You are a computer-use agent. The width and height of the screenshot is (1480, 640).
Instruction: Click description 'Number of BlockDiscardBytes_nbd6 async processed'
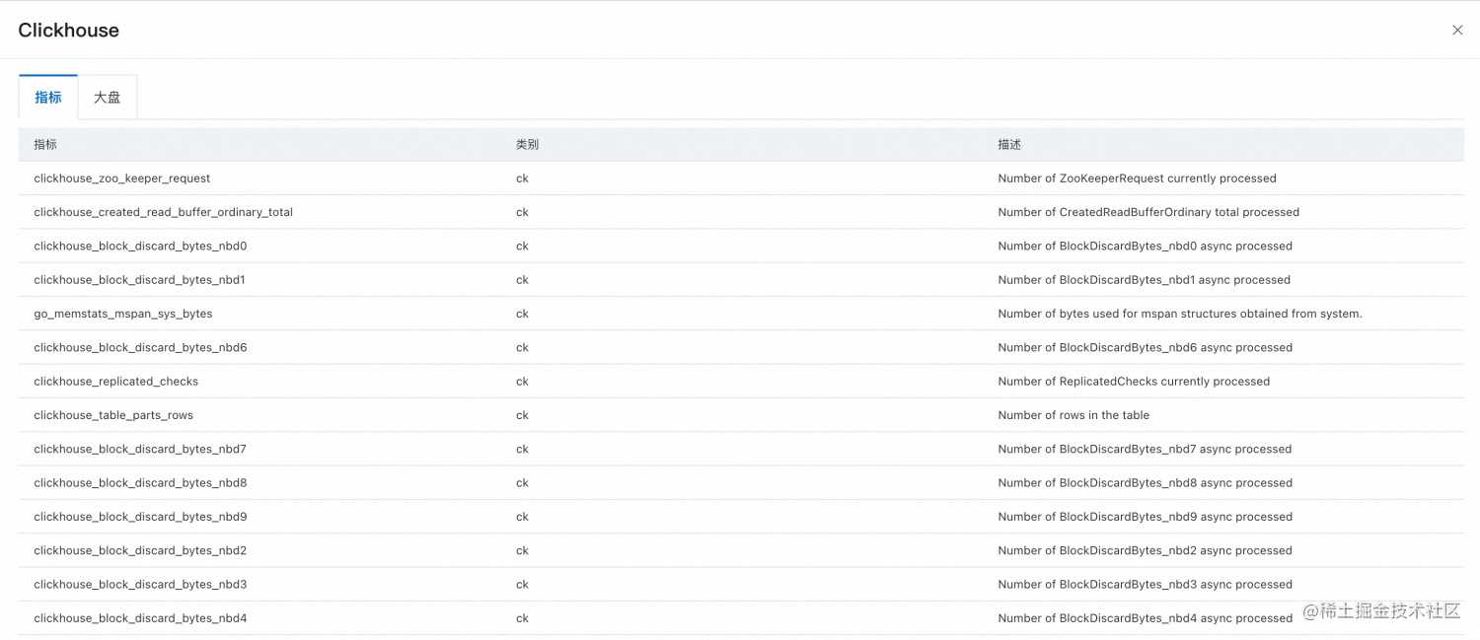pos(1145,347)
